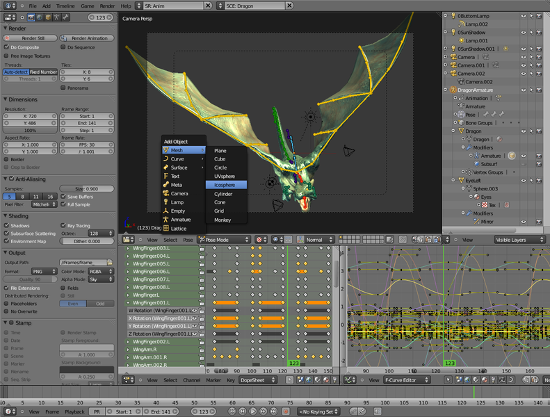Click the Stamp Background color swatch

87,370
